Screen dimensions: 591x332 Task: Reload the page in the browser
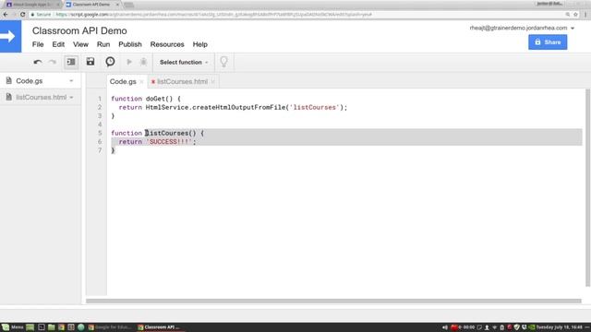(22, 15)
